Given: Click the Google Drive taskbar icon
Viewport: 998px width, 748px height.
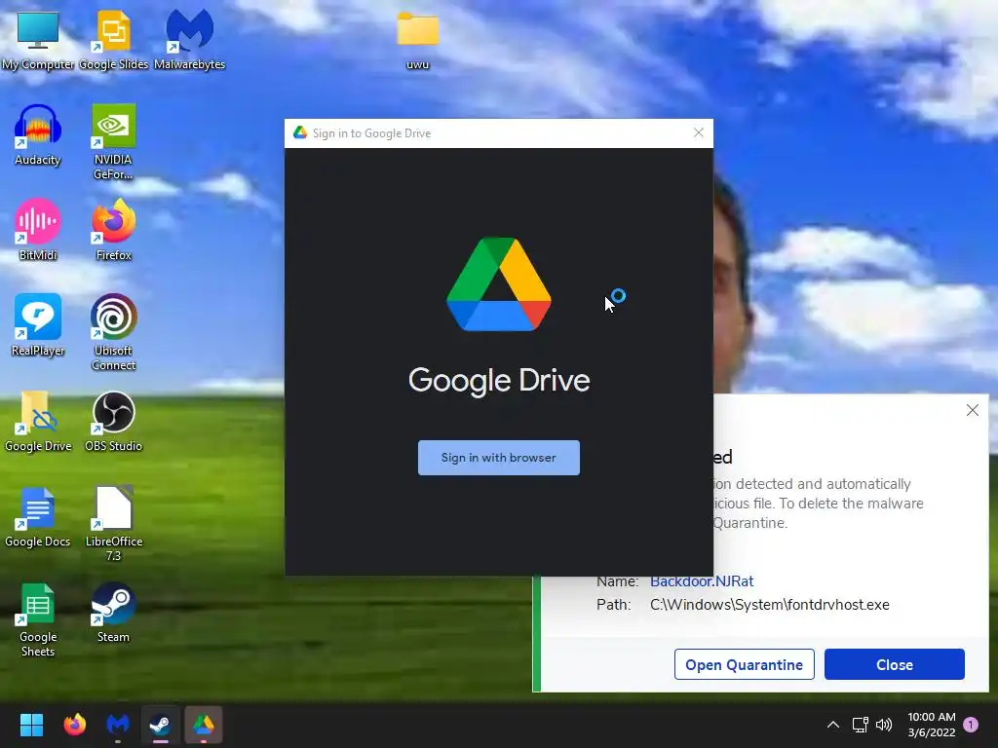Looking at the screenshot, I should click(204, 725).
